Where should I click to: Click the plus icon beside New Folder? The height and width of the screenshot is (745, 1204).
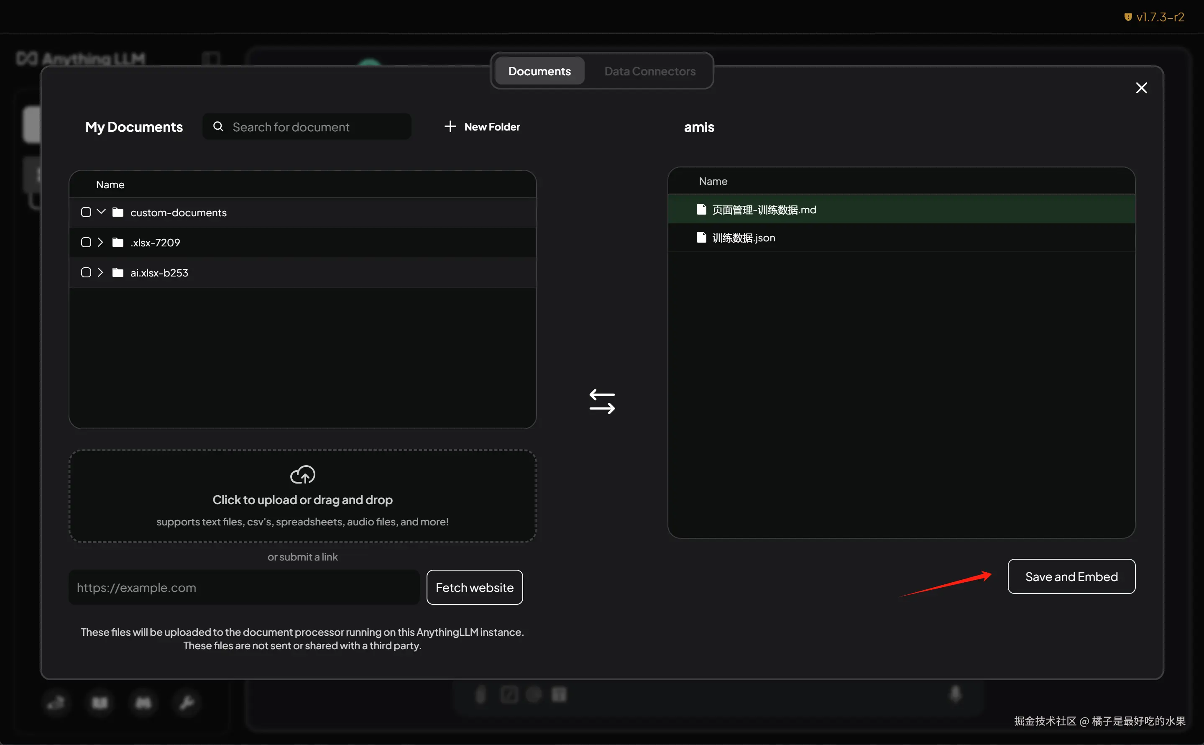pyautogui.click(x=450, y=127)
